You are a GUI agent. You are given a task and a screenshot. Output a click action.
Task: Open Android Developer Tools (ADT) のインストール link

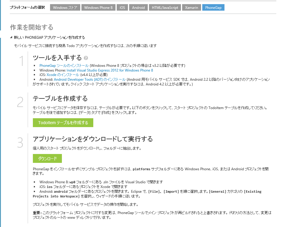(x=90, y=79)
